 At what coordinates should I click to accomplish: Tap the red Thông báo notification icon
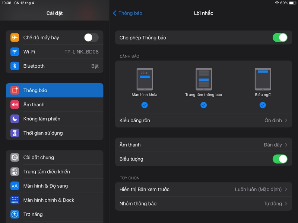tap(15, 90)
